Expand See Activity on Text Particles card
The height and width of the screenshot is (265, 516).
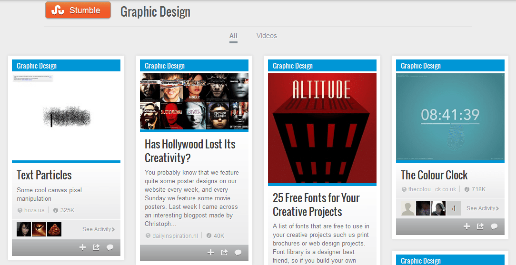click(x=98, y=229)
